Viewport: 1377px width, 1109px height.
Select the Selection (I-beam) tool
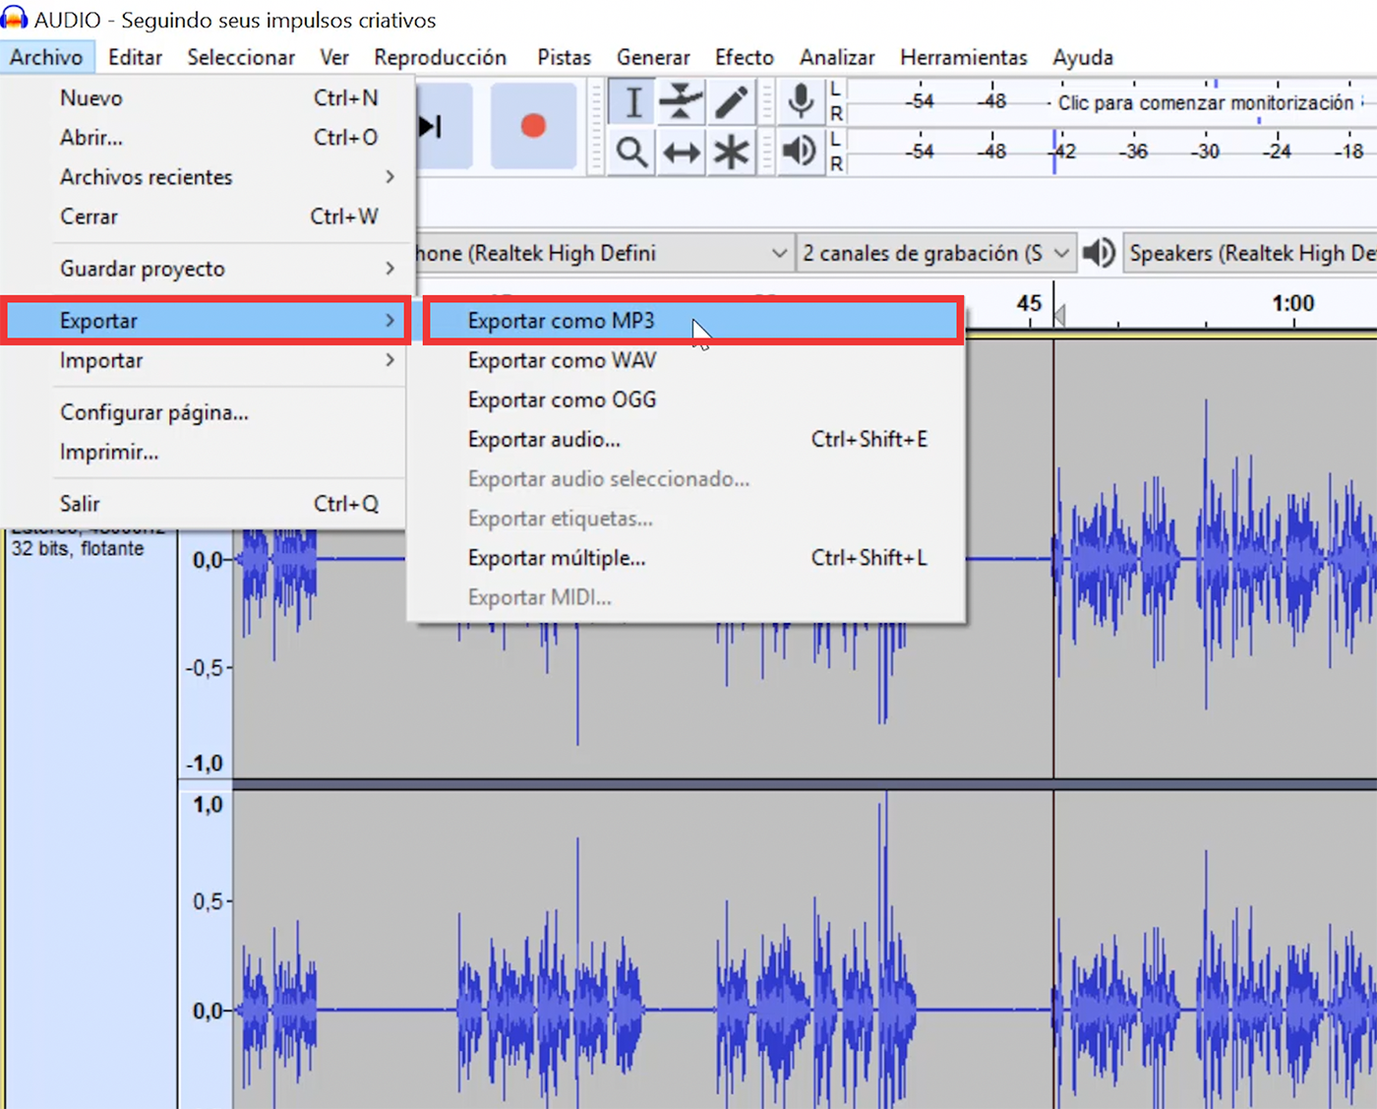coord(632,102)
